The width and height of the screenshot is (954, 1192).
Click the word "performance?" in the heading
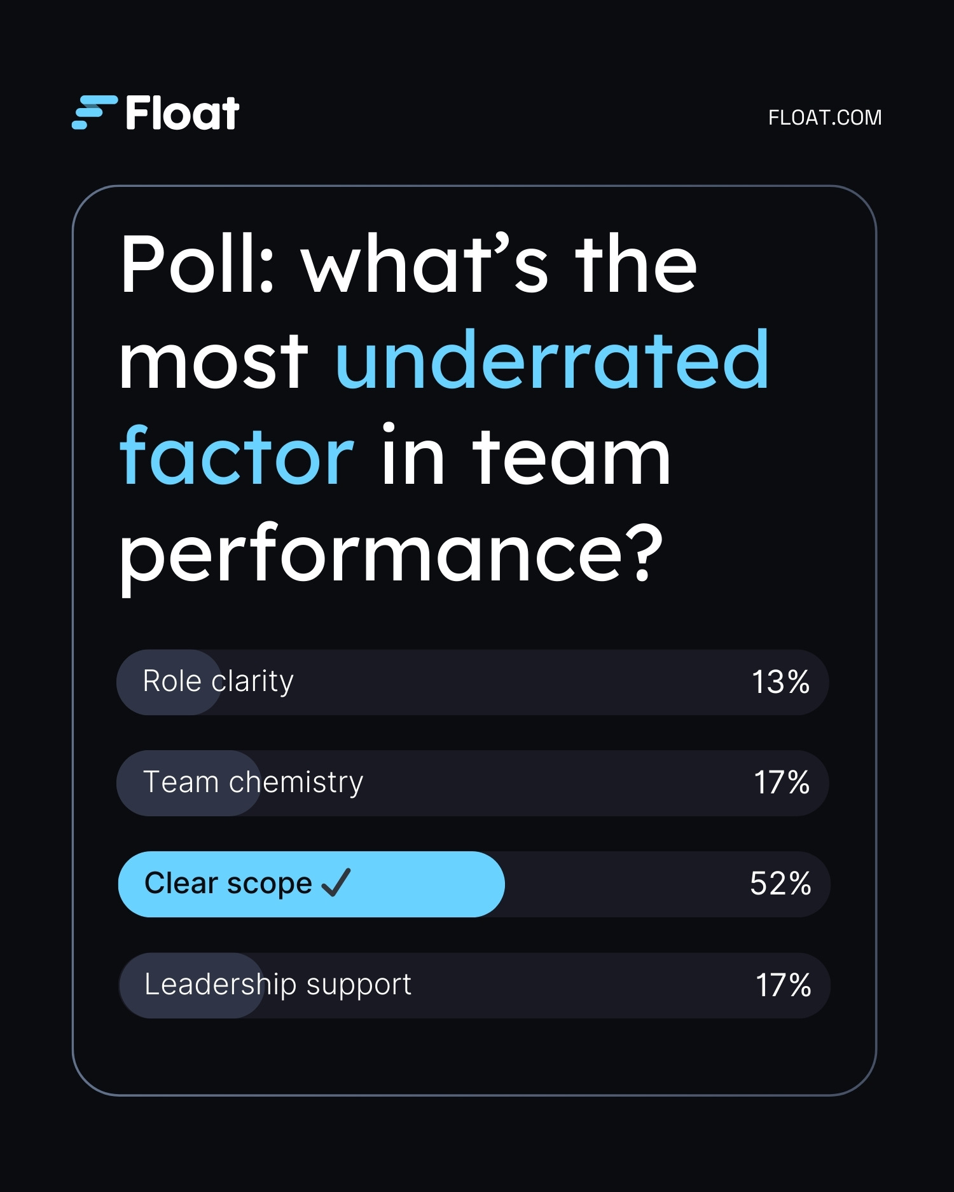391,553
